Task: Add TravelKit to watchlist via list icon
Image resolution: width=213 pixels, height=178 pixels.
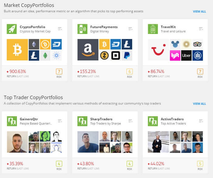Action: (x=201, y=29)
